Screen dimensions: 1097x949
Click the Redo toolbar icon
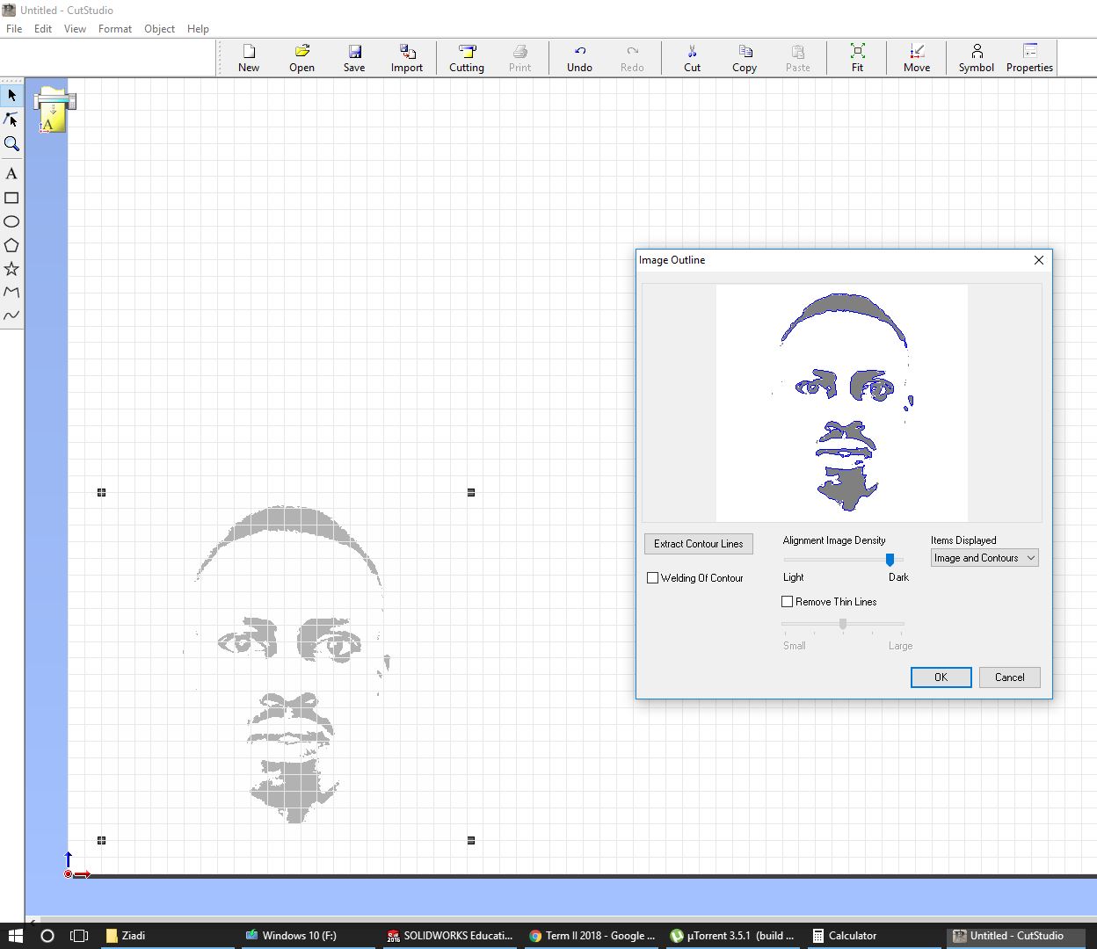click(x=632, y=58)
